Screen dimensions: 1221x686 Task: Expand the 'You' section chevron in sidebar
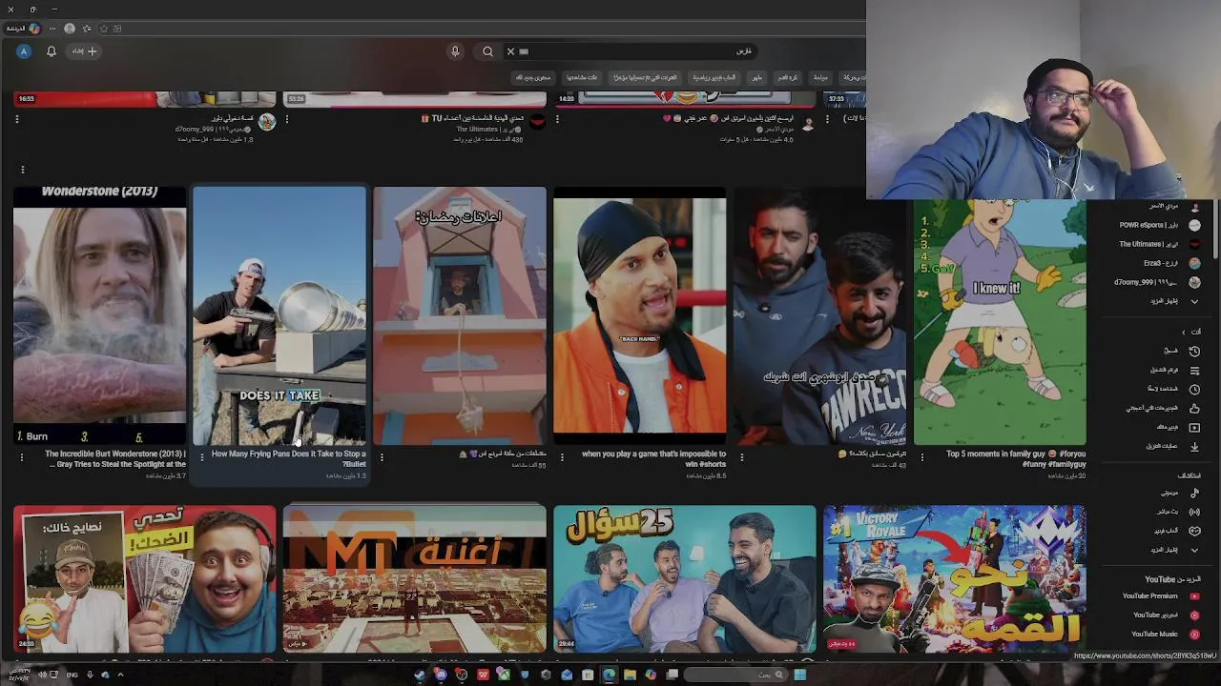point(1184,332)
